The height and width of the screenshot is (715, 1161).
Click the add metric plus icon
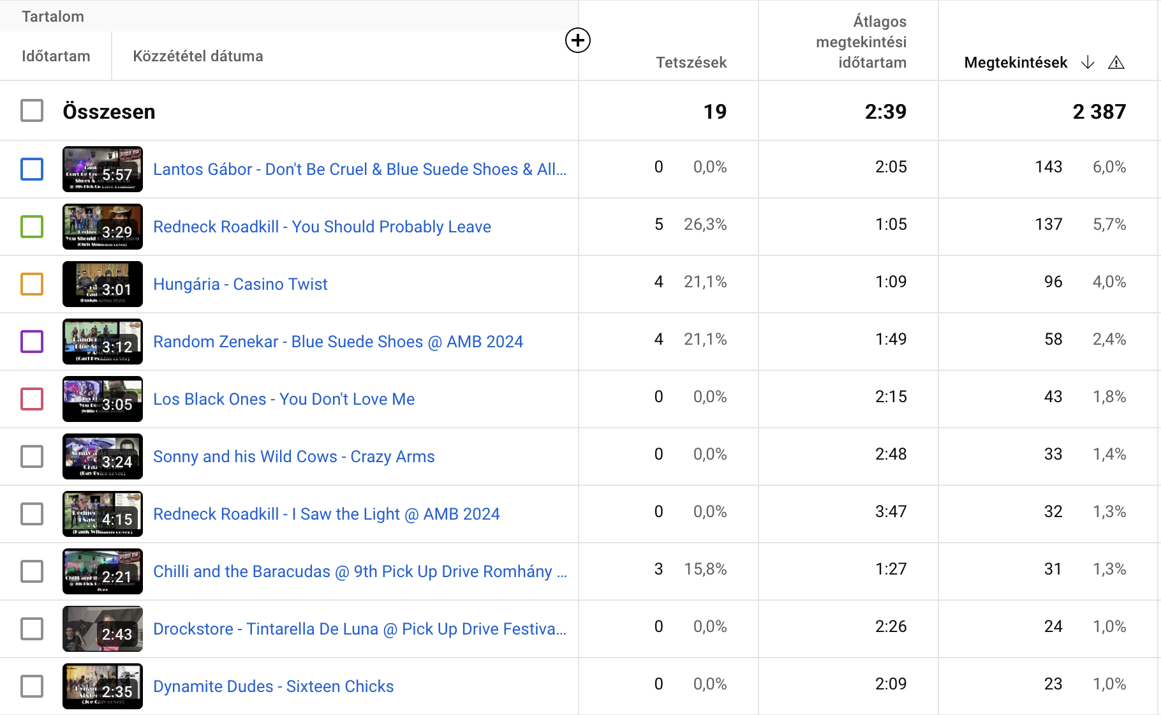pos(577,41)
